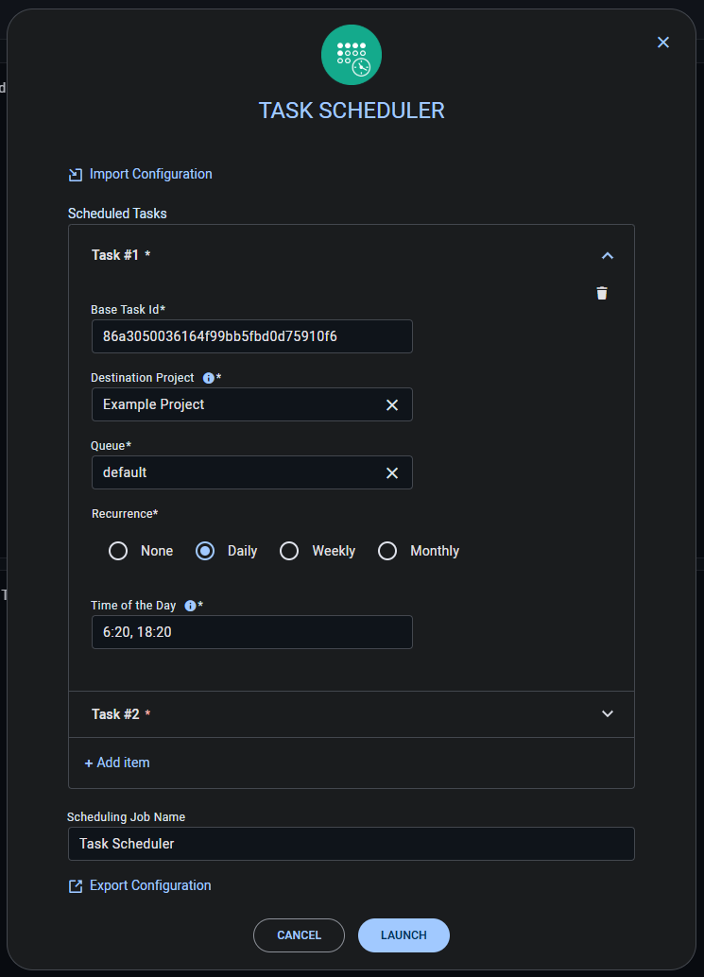Select the Monthly recurrence option
This screenshot has height=977, width=704.
click(x=387, y=550)
